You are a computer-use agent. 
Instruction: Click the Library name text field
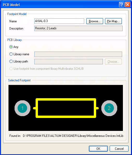[78, 54]
